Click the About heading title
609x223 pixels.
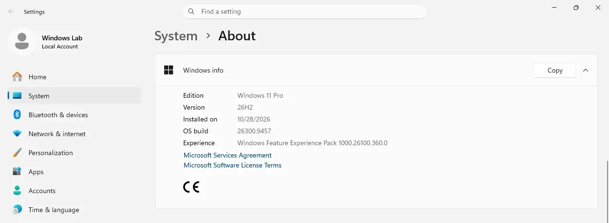click(237, 36)
